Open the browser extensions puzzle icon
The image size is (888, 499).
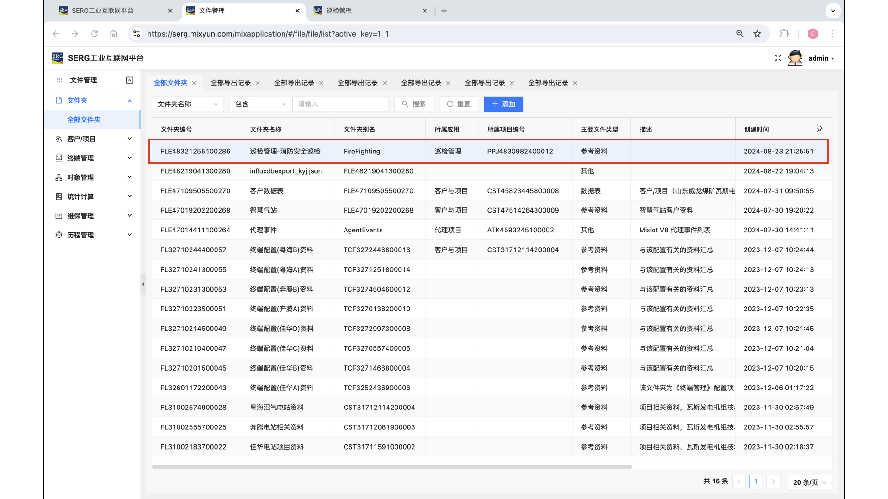point(784,34)
